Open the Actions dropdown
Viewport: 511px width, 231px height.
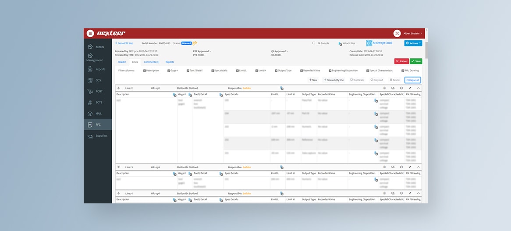pyautogui.click(x=413, y=43)
